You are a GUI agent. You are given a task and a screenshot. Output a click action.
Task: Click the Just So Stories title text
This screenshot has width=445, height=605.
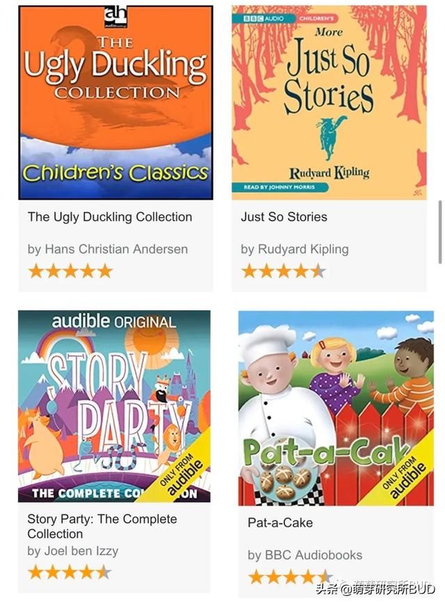tap(284, 217)
